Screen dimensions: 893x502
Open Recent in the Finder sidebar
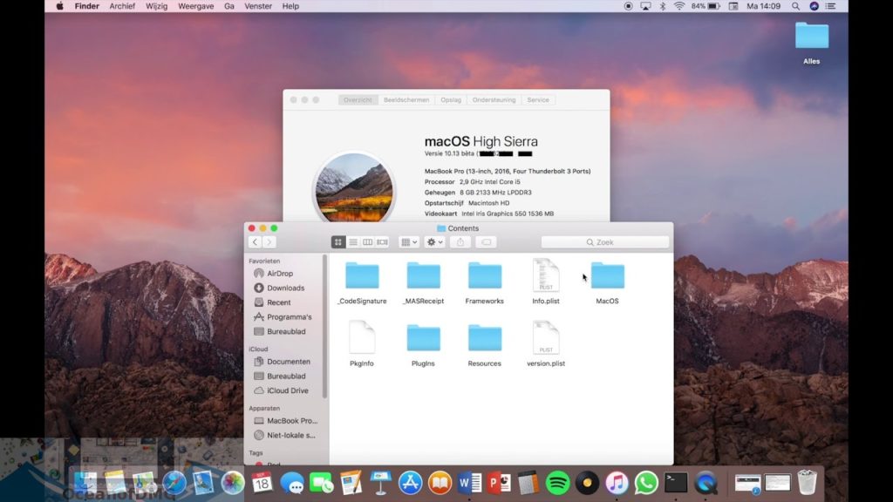273,302
